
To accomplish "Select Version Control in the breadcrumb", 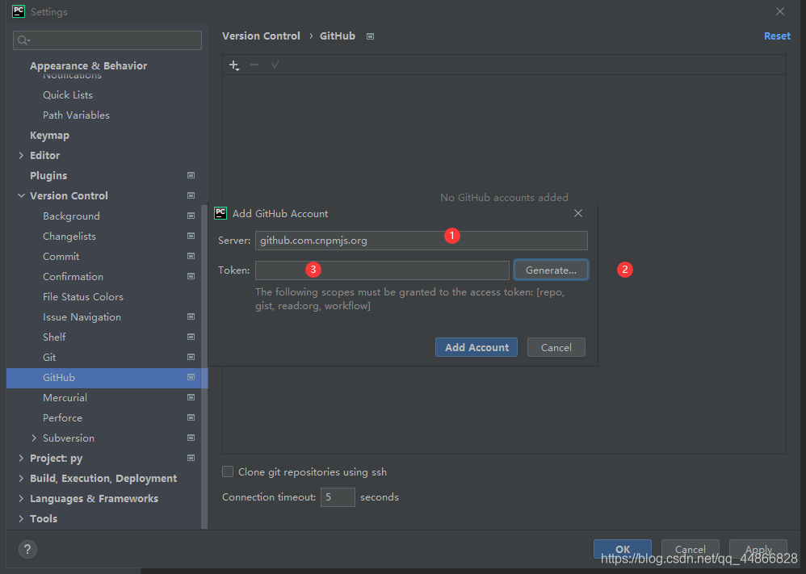I will click(x=261, y=36).
